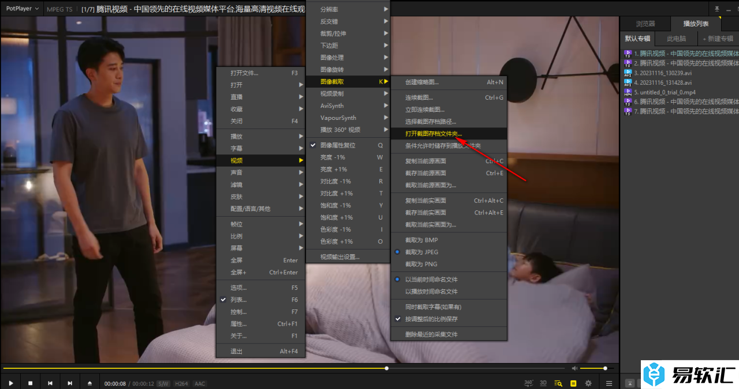Screen dimensions: 739x389
Task: Open the PotPlayer main menu dropdown
Action: pos(23,9)
